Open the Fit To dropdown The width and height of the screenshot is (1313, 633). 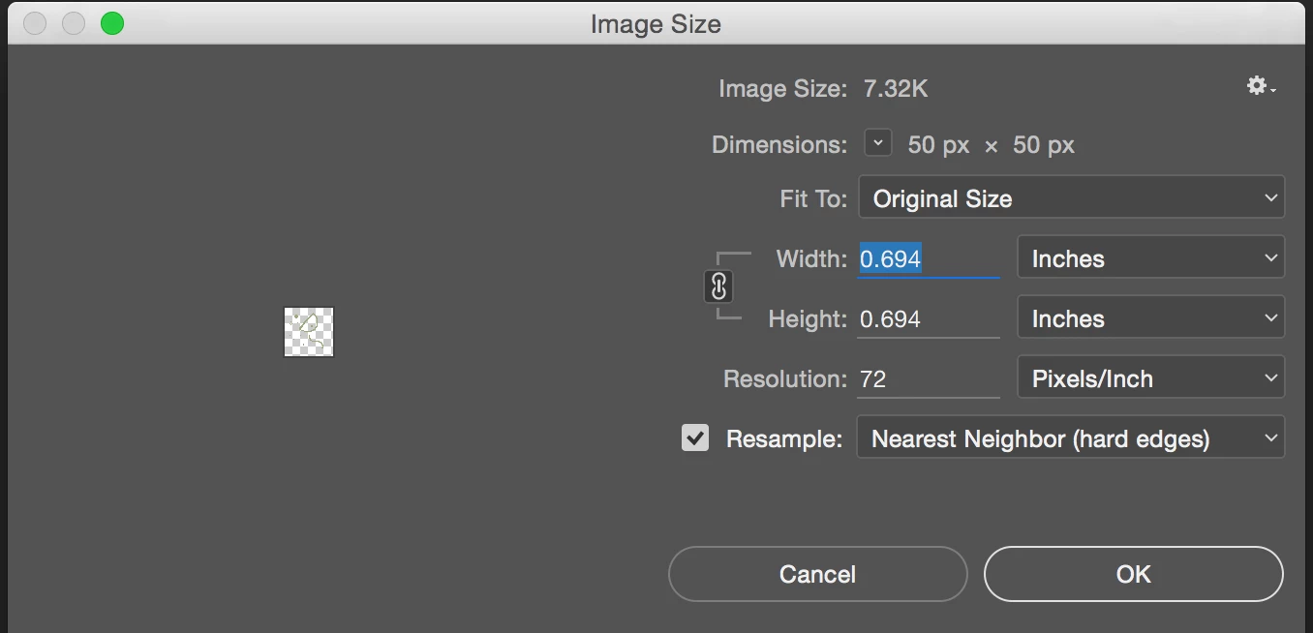[x=1071, y=198]
